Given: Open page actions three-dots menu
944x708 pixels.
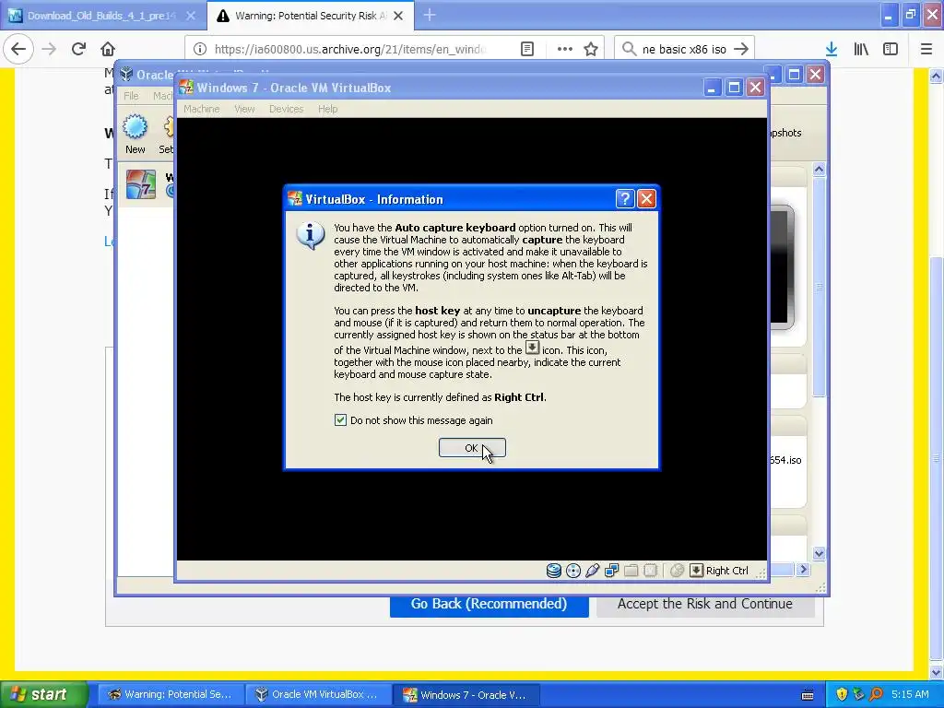Looking at the screenshot, I should 565,49.
